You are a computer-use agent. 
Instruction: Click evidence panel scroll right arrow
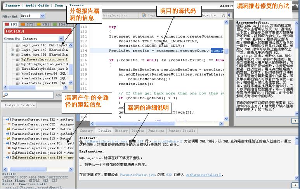71,169
